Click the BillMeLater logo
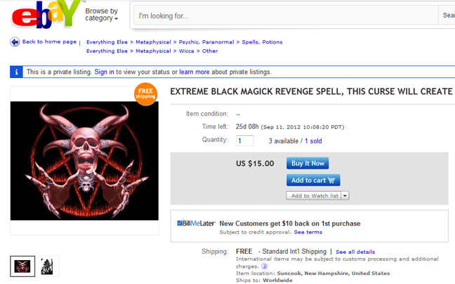This screenshot has width=455, height=284. click(196, 223)
